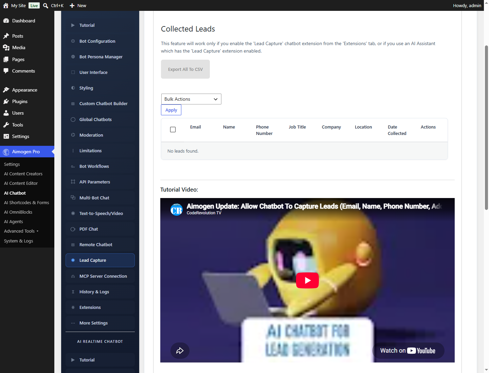Image resolution: width=489 pixels, height=373 pixels.
Task: Open the Remote Chatbot tab
Action: tap(100, 245)
